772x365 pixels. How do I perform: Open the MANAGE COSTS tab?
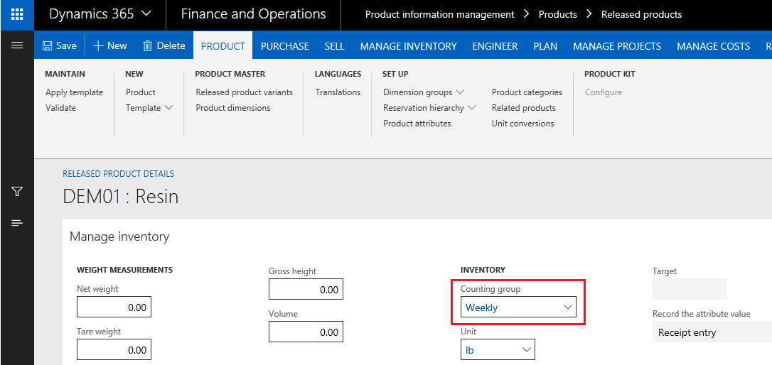click(x=714, y=46)
